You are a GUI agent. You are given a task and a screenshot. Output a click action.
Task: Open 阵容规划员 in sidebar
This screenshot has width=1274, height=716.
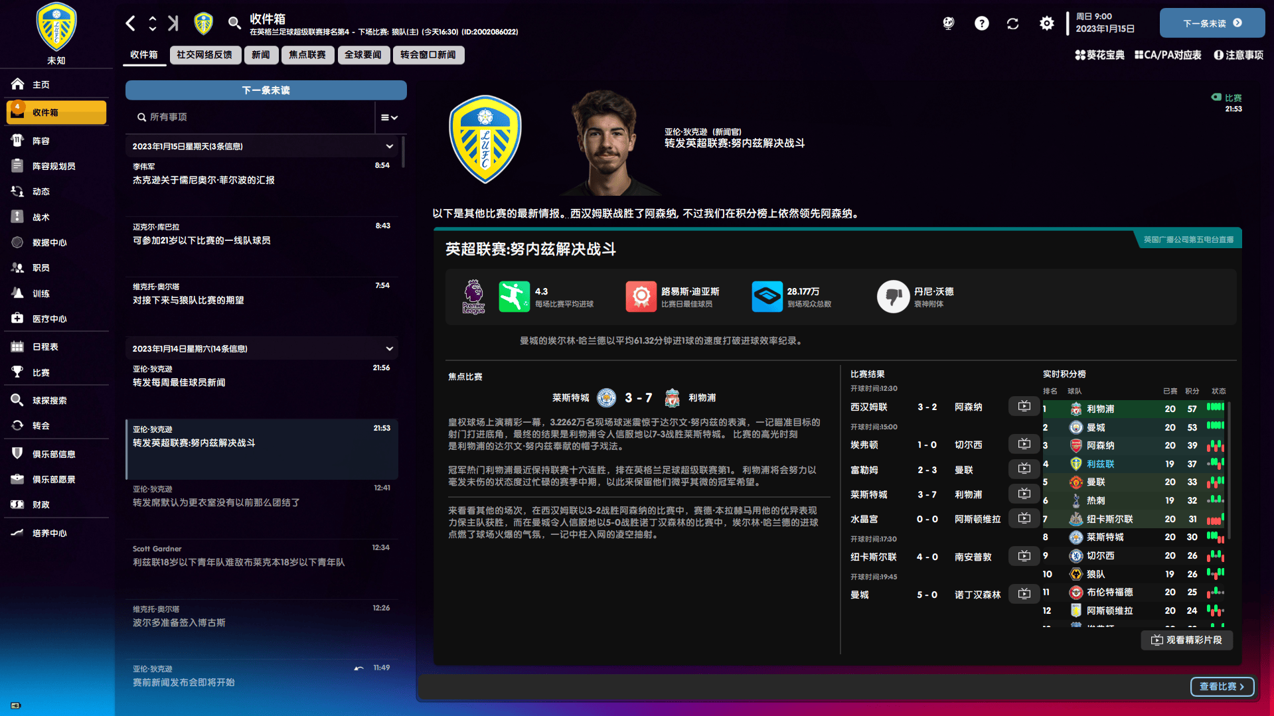pos(56,166)
